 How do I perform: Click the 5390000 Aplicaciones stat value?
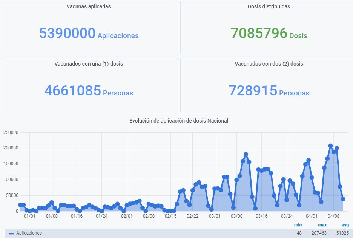[67, 34]
